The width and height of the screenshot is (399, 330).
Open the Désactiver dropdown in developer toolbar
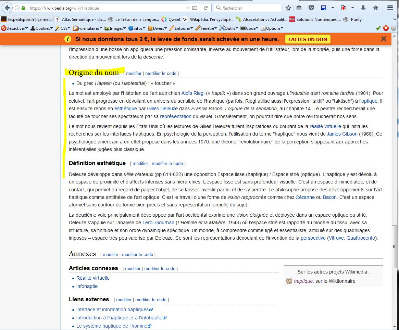pos(15,28)
